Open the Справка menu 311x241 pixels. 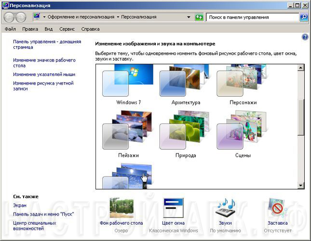(90, 29)
